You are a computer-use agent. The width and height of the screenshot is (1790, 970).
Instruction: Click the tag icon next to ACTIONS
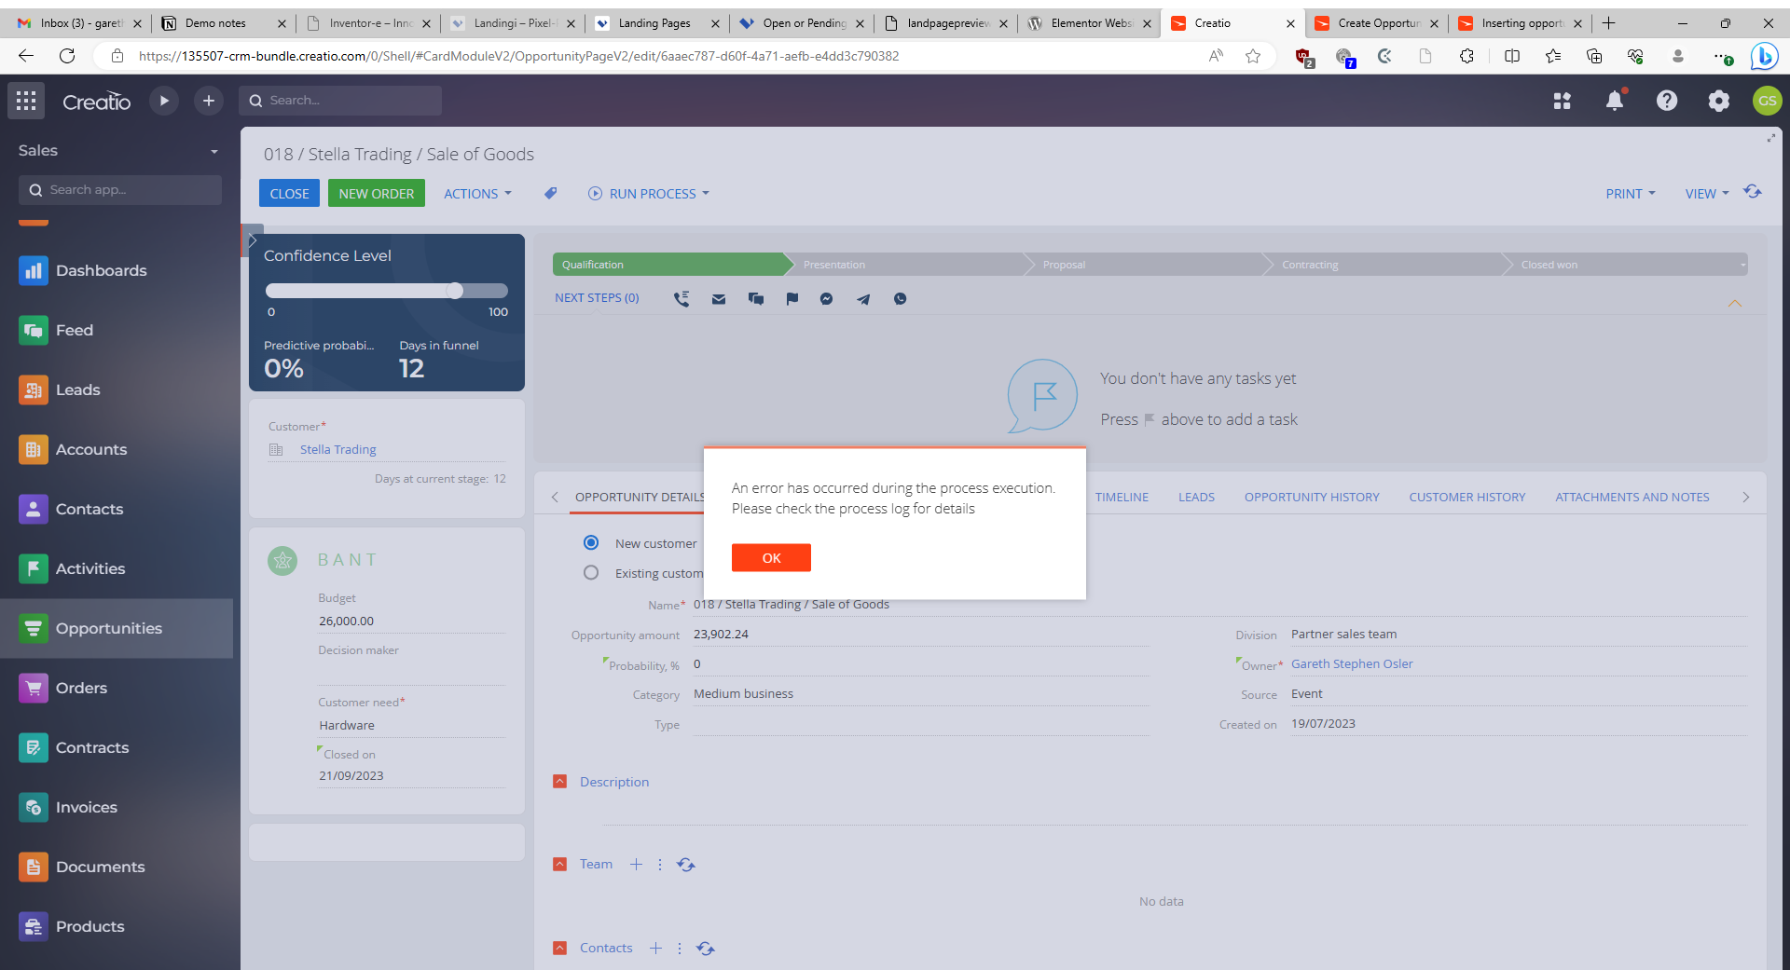(551, 194)
